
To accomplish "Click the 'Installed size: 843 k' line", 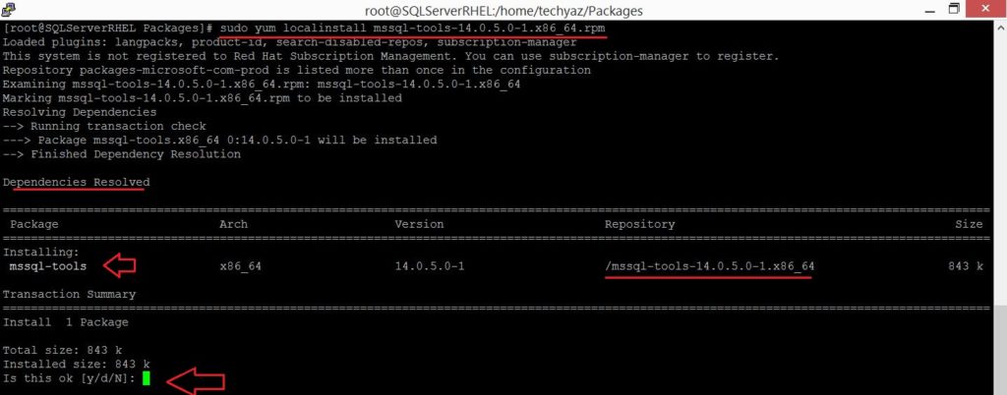I will (x=77, y=365).
